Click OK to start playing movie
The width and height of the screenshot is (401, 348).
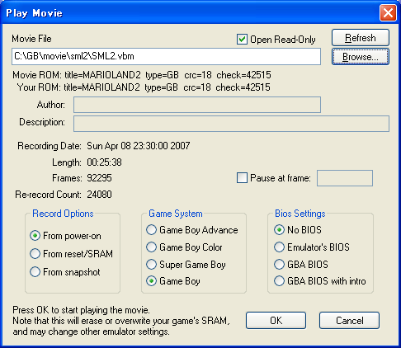[x=276, y=320]
